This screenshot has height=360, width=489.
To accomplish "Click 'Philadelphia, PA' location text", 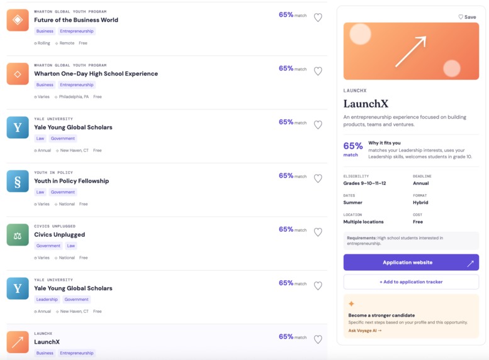I will coord(74,97).
